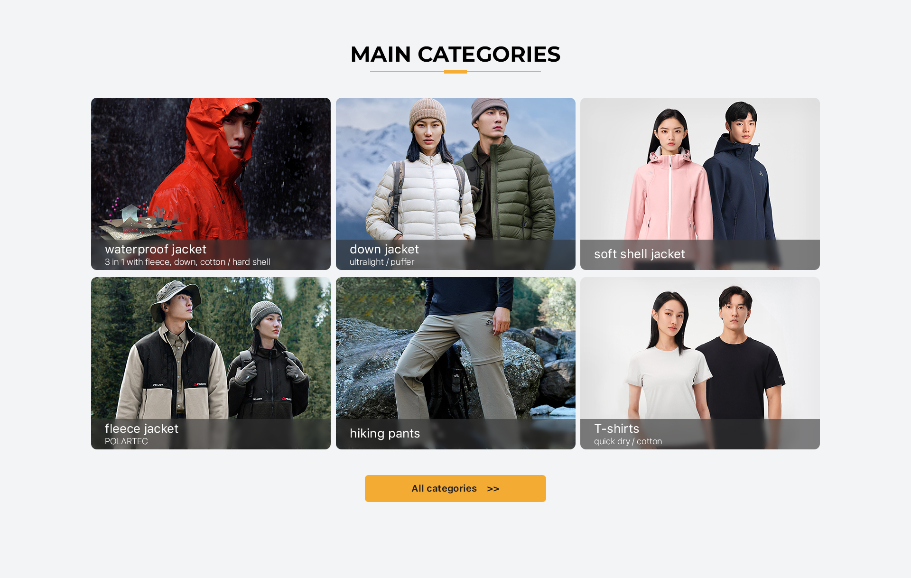Open the waterproof jacket category image
This screenshot has width=911, height=578.
point(211,184)
